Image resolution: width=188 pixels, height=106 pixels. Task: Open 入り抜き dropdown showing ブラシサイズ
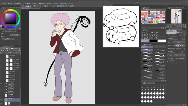click(179, 55)
